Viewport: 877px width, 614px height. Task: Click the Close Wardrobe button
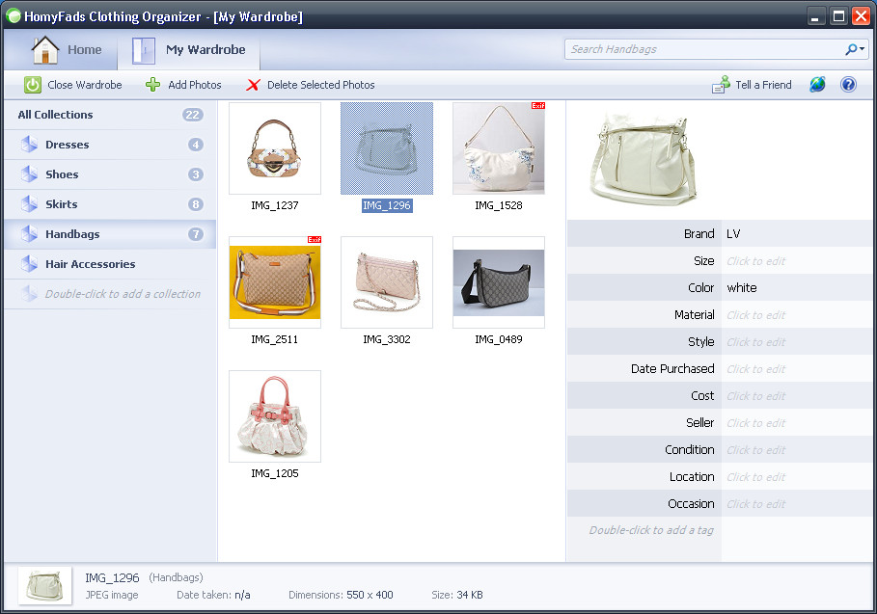73,85
